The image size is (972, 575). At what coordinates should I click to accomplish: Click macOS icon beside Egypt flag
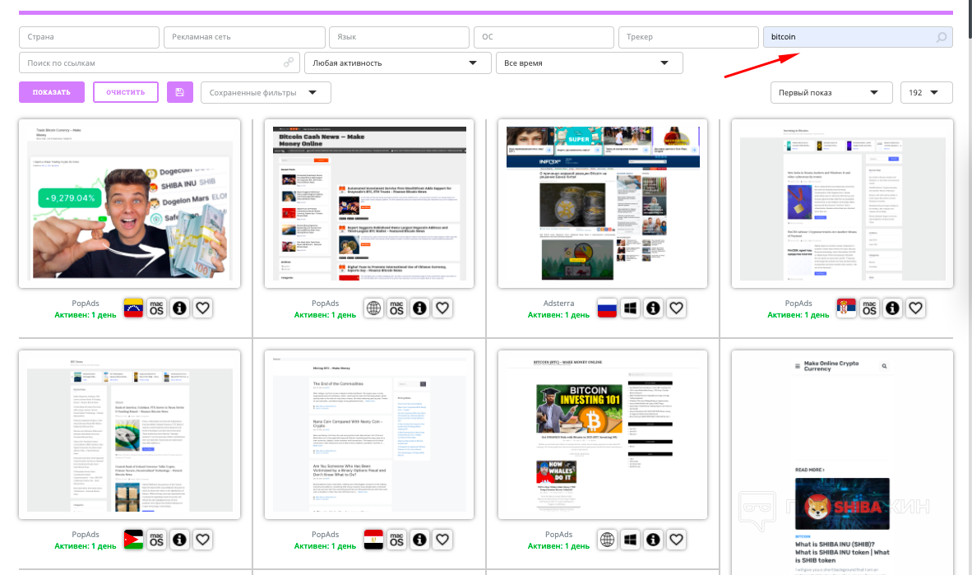click(396, 540)
